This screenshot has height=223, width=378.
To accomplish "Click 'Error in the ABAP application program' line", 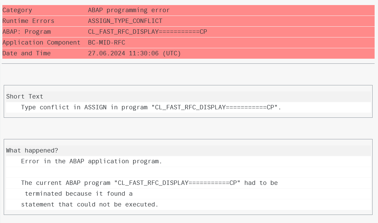I will (91, 162).
